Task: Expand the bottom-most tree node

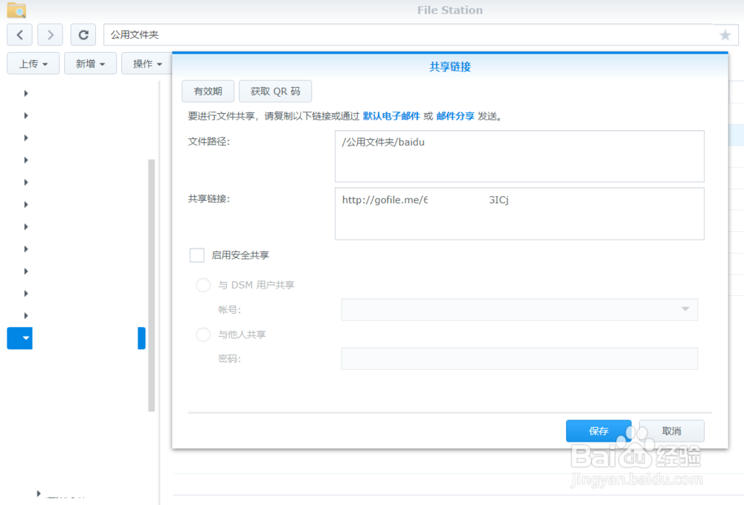Action: [x=39, y=494]
